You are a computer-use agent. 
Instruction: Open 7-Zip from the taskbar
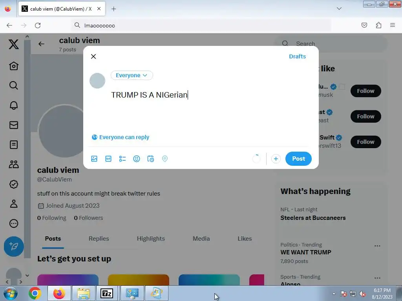tap(107, 293)
